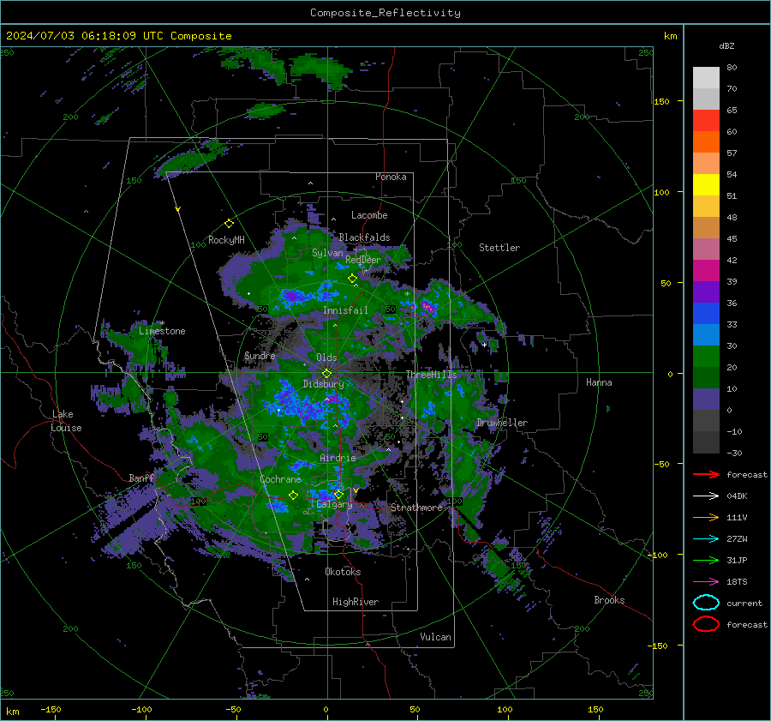Click the yellow diamond marker near RockyMH
This screenshot has height=721, width=771.
[x=229, y=224]
